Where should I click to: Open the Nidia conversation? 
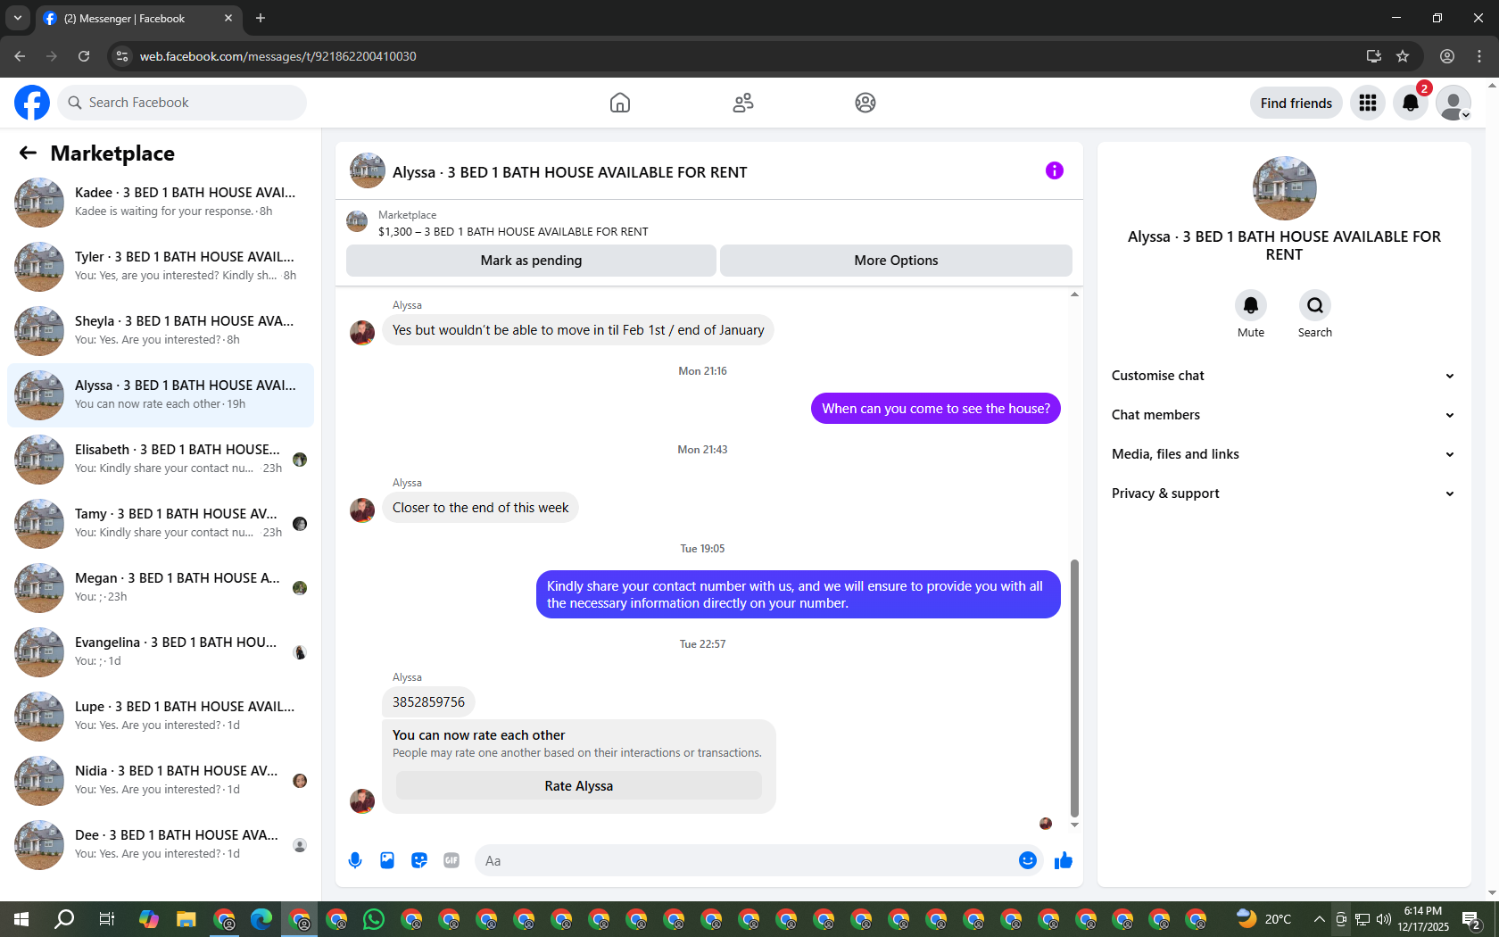click(x=161, y=780)
